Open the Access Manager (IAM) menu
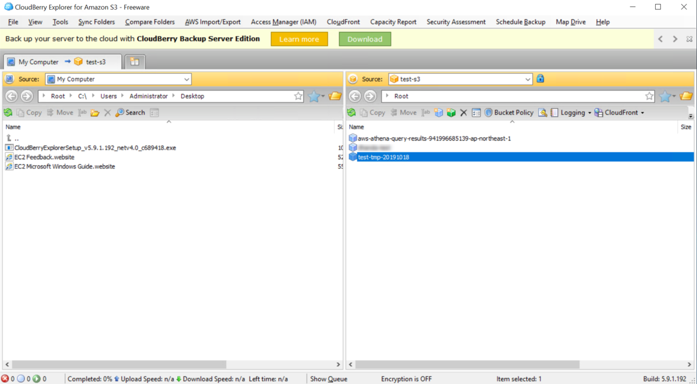Image resolution: width=697 pixels, height=384 pixels. click(x=283, y=21)
